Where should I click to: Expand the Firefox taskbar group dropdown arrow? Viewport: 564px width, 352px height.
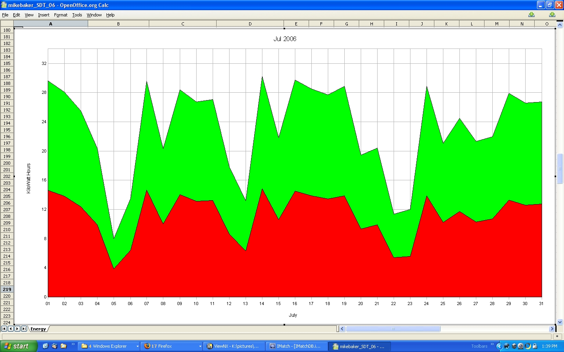point(200,346)
